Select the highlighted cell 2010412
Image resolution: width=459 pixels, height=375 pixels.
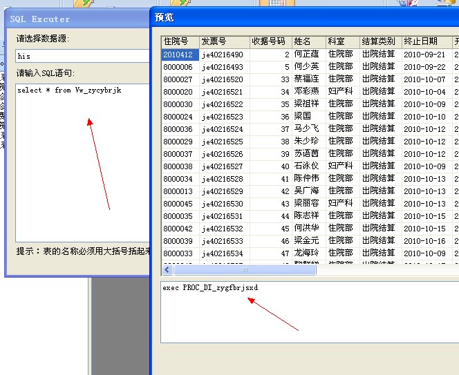[x=180, y=55]
